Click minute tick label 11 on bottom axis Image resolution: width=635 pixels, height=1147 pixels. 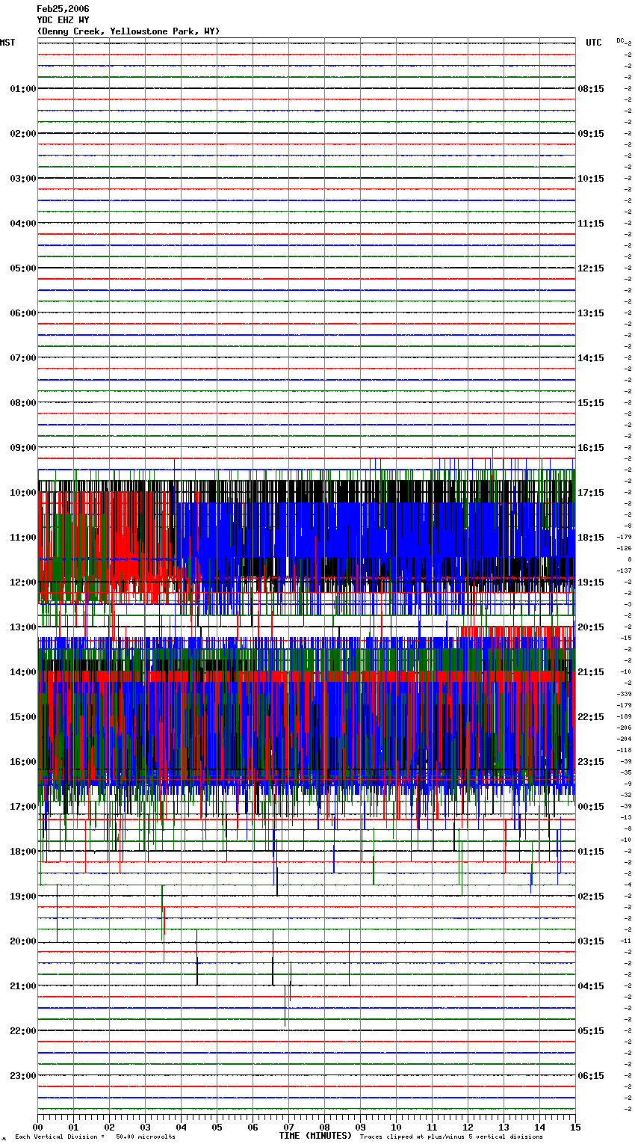(x=432, y=1127)
